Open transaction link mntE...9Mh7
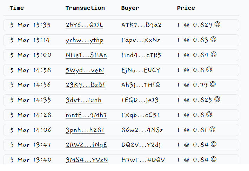249x171 pixels. (86, 115)
